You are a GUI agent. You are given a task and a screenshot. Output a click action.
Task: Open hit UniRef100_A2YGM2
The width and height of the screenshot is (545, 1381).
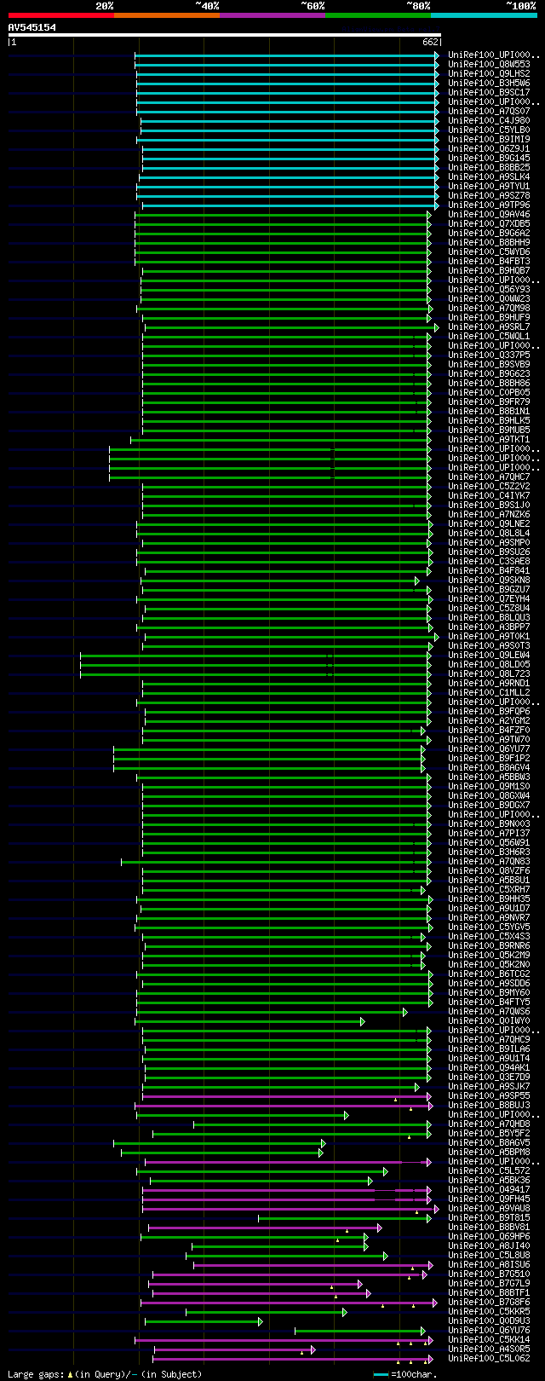(x=489, y=720)
